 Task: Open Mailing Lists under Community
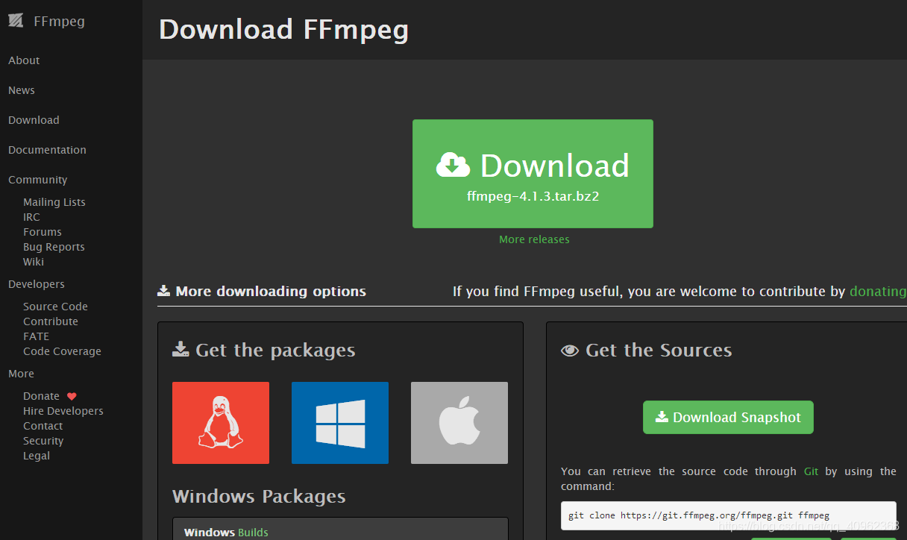(x=54, y=202)
